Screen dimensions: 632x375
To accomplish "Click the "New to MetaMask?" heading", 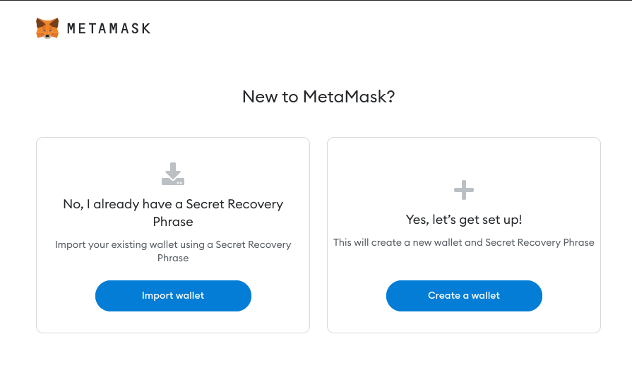I will pyautogui.click(x=318, y=97).
